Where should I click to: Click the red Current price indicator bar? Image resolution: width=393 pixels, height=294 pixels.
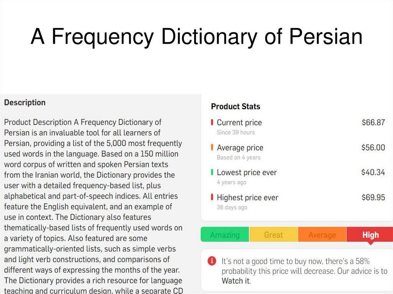[x=212, y=123]
